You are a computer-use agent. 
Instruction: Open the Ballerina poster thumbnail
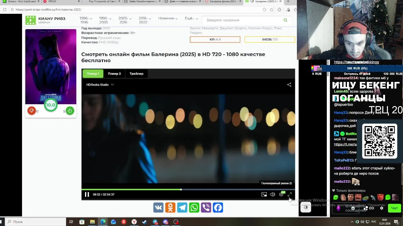click(51, 67)
